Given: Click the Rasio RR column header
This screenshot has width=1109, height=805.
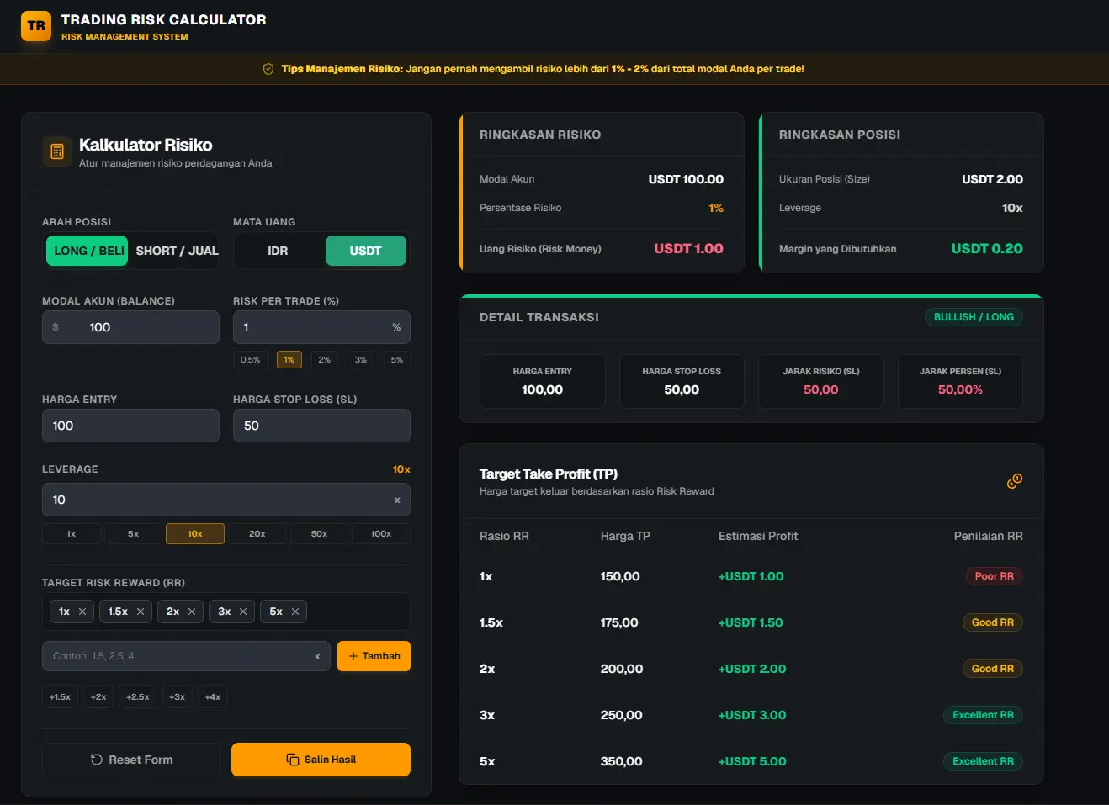Looking at the screenshot, I should pyautogui.click(x=504, y=536).
